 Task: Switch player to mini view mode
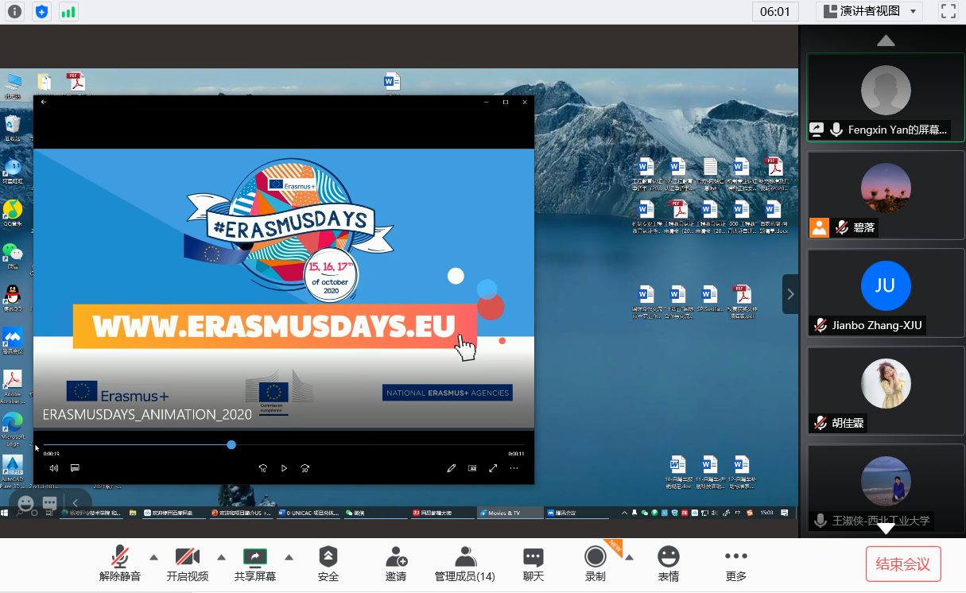pyautogui.click(x=472, y=468)
